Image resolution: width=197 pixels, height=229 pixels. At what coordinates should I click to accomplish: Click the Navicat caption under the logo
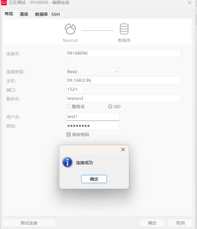point(70,40)
